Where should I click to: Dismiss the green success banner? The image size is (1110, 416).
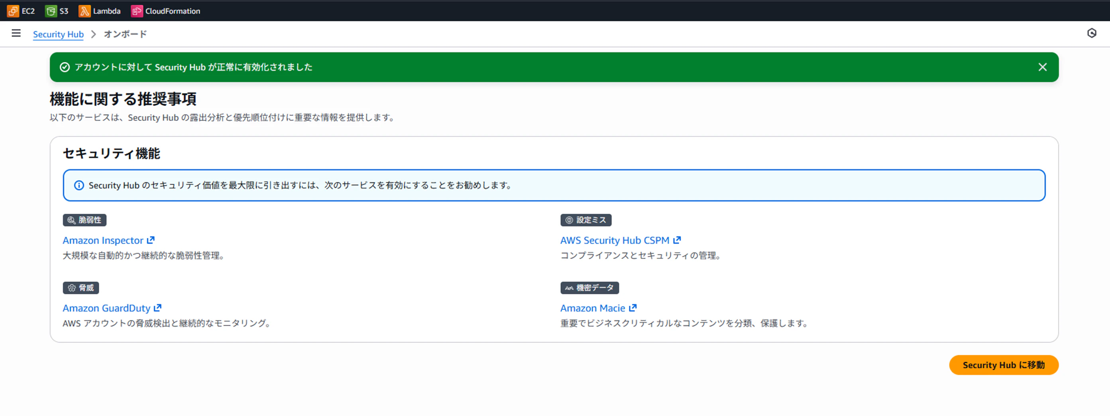click(x=1042, y=67)
